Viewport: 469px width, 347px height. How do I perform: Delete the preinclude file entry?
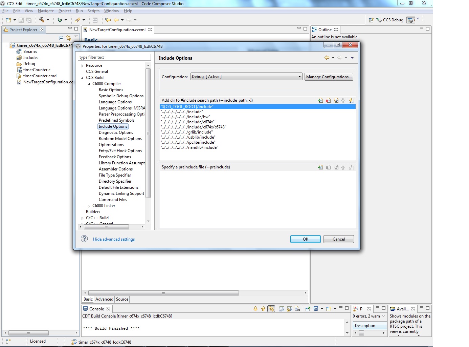328,167
